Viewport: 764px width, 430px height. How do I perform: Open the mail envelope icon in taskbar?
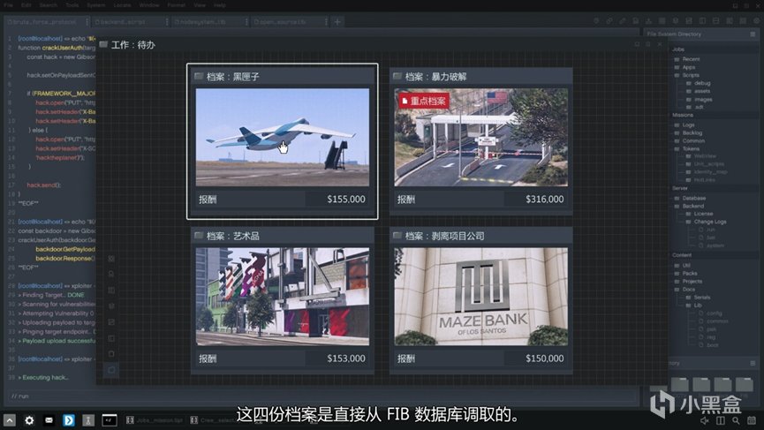coord(49,419)
